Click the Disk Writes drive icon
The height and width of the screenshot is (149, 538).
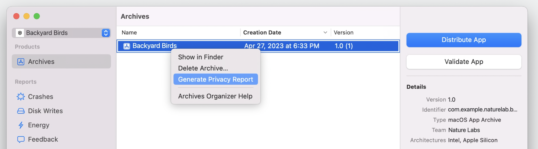(21, 111)
